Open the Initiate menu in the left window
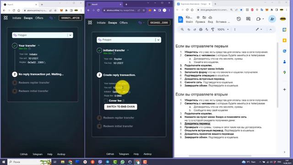 pos(16,18)
